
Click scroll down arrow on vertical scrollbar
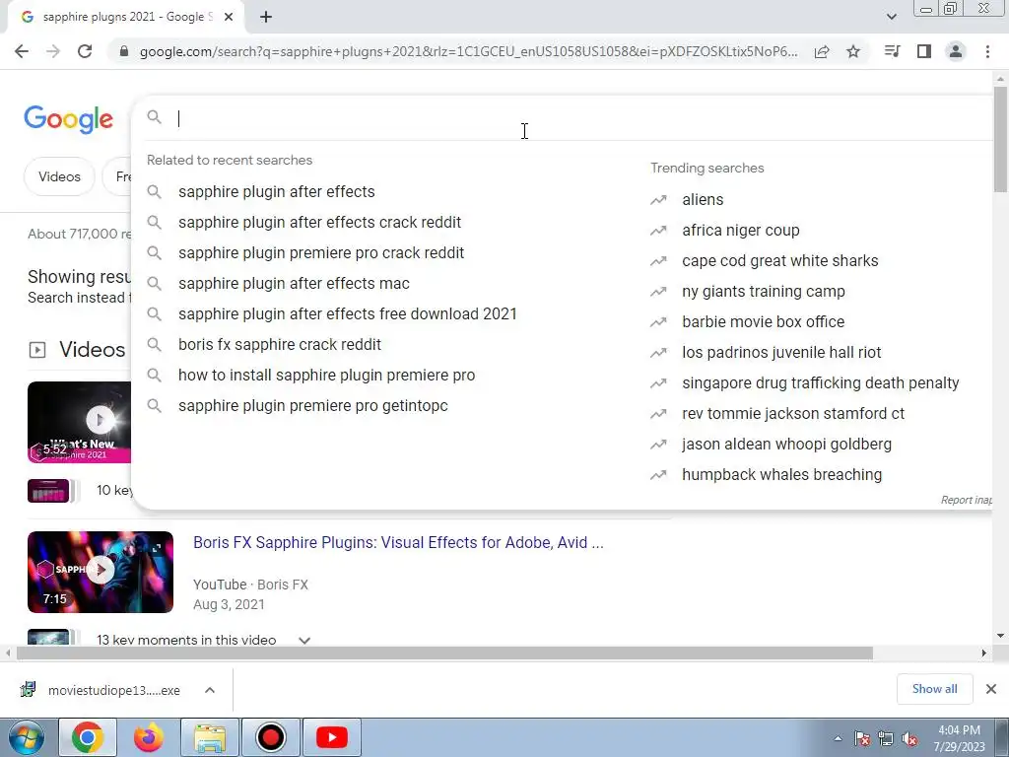[x=1000, y=636]
